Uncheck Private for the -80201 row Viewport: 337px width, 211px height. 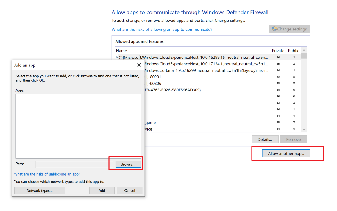pyautogui.click(x=278, y=77)
